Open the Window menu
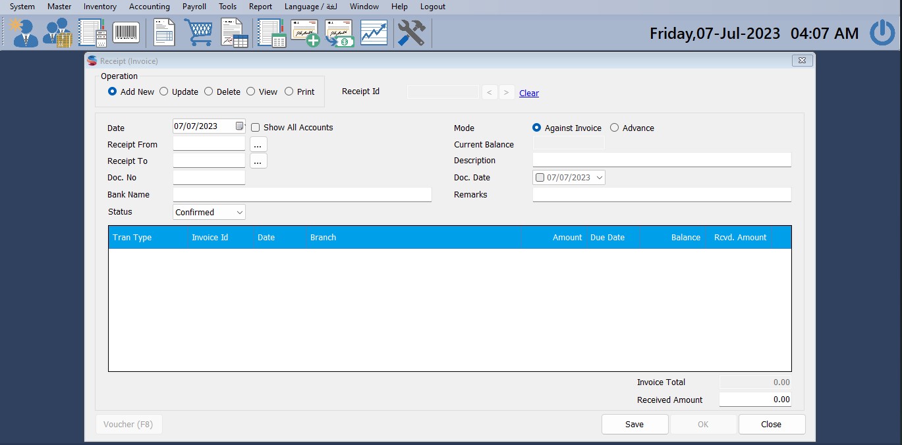Screen dimensions: 902x445 [x=364, y=7]
